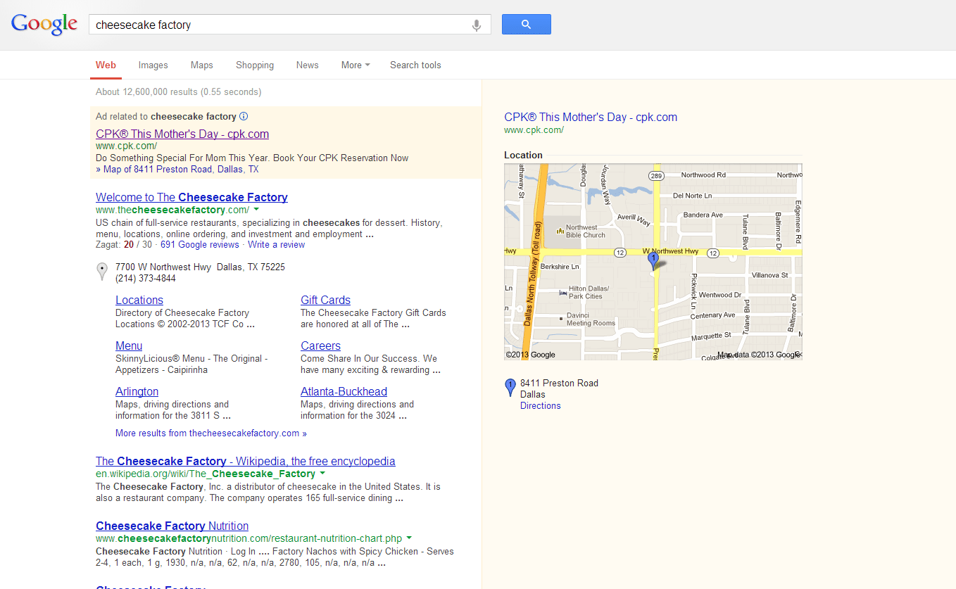Click blue marker 1 on the map
This screenshot has width=956, height=589.
653,260
